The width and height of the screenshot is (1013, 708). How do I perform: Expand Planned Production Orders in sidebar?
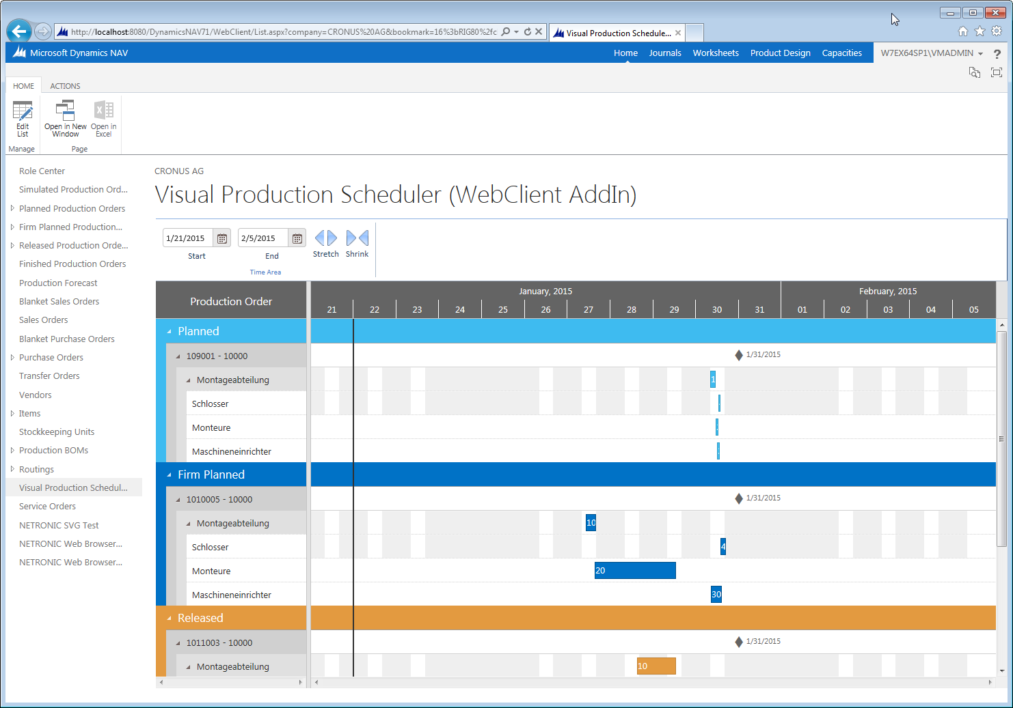(12, 208)
